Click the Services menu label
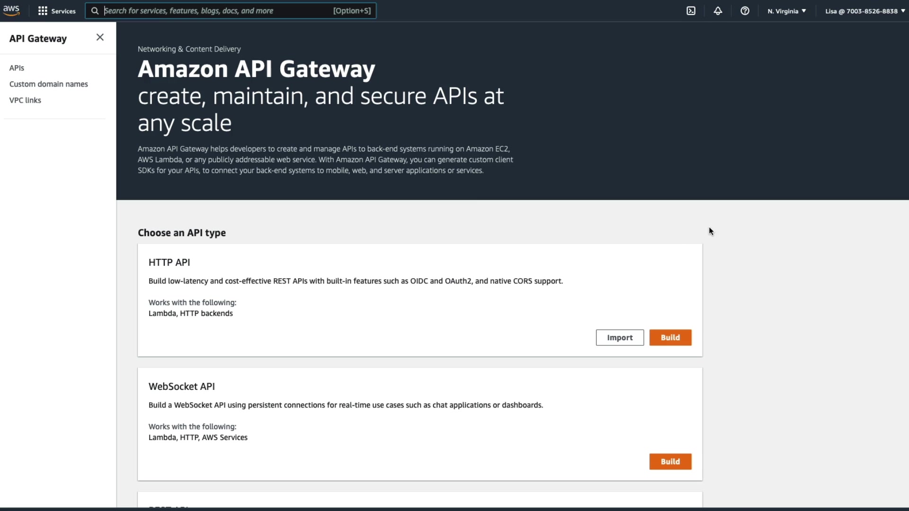The width and height of the screenshot is (909, 511). [x=63, y=11]
